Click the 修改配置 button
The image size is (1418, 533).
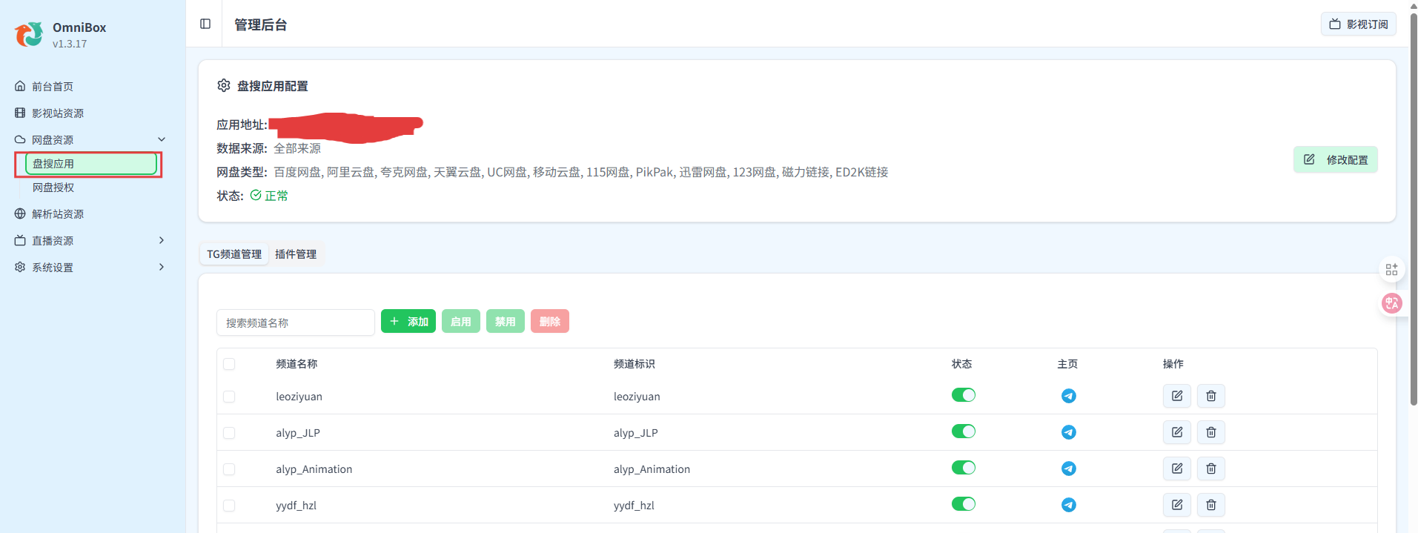(x=1335, y=159)
